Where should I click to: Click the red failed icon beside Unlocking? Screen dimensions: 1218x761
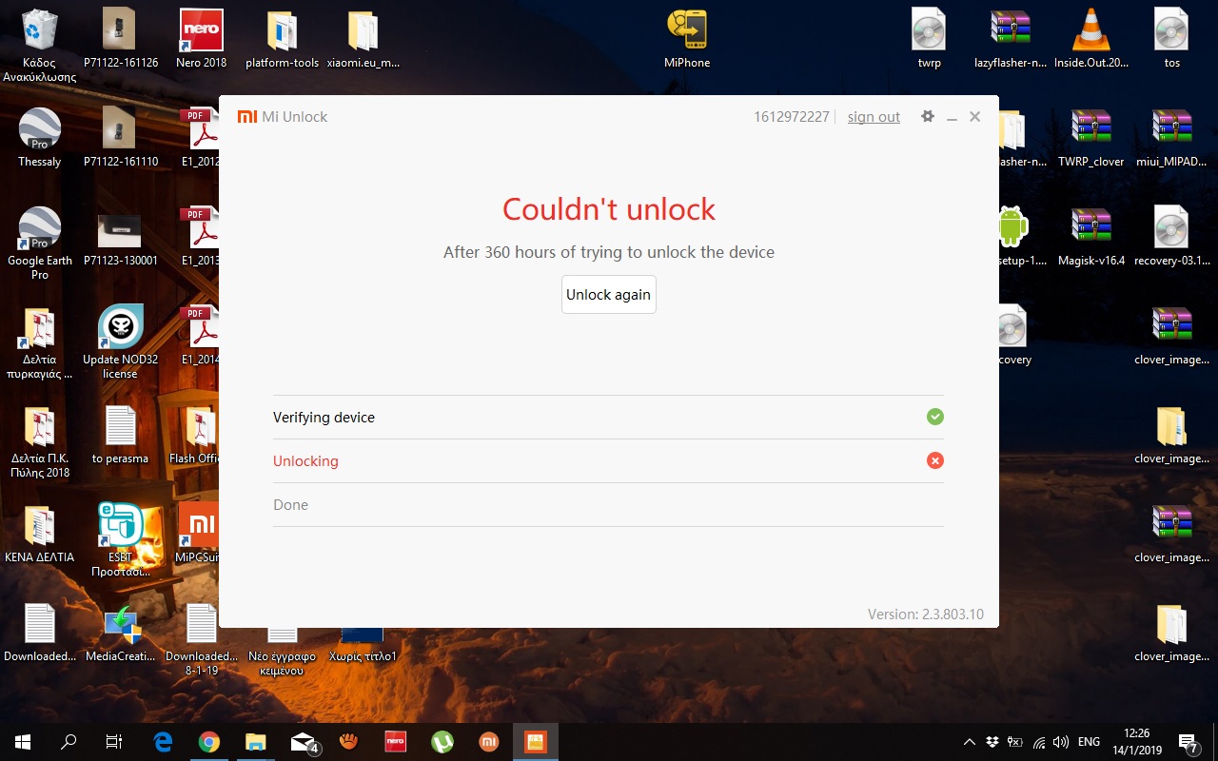click(x=935, y=460)
